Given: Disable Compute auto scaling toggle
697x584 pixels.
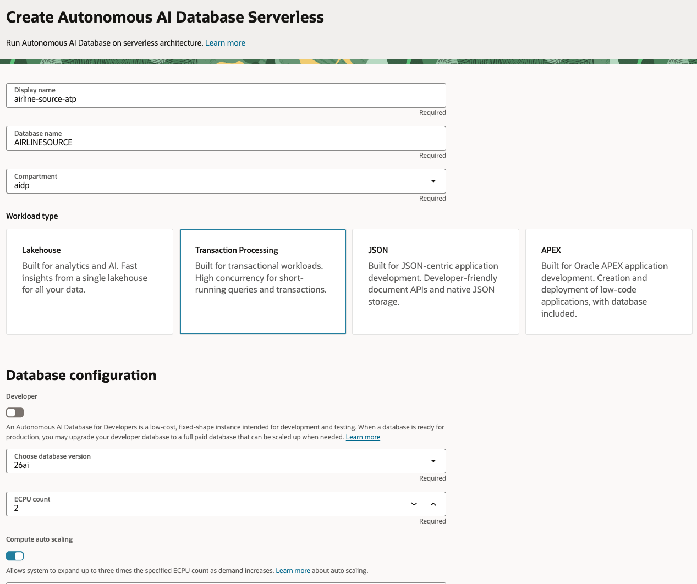Looking at the screenshot, I should (15, 556).
